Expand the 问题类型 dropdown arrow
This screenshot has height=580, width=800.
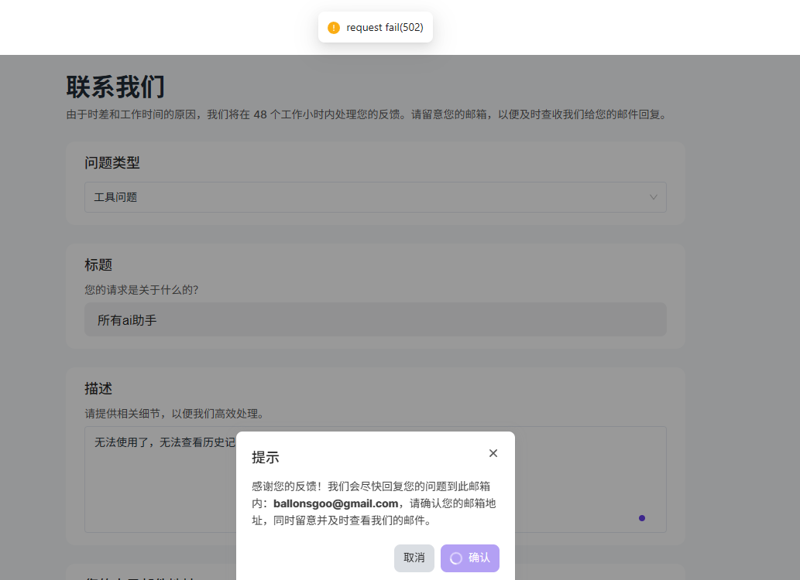pos(653,197)
